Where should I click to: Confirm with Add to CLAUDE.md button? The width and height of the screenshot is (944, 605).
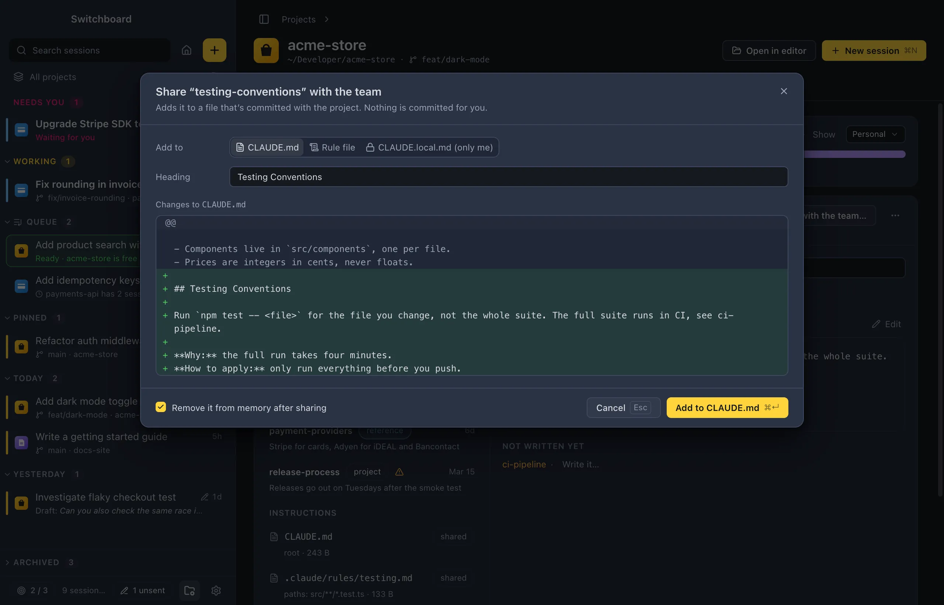click(x=727, y=407)
